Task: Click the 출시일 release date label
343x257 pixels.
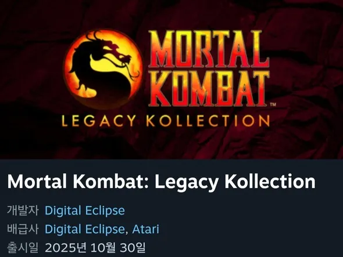Action: pyautogui.click(x=23, y=248)
